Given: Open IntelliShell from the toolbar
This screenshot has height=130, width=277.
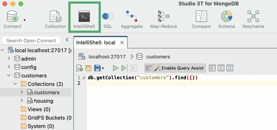Looking at the screenshot, I should (x=84, y=20).
